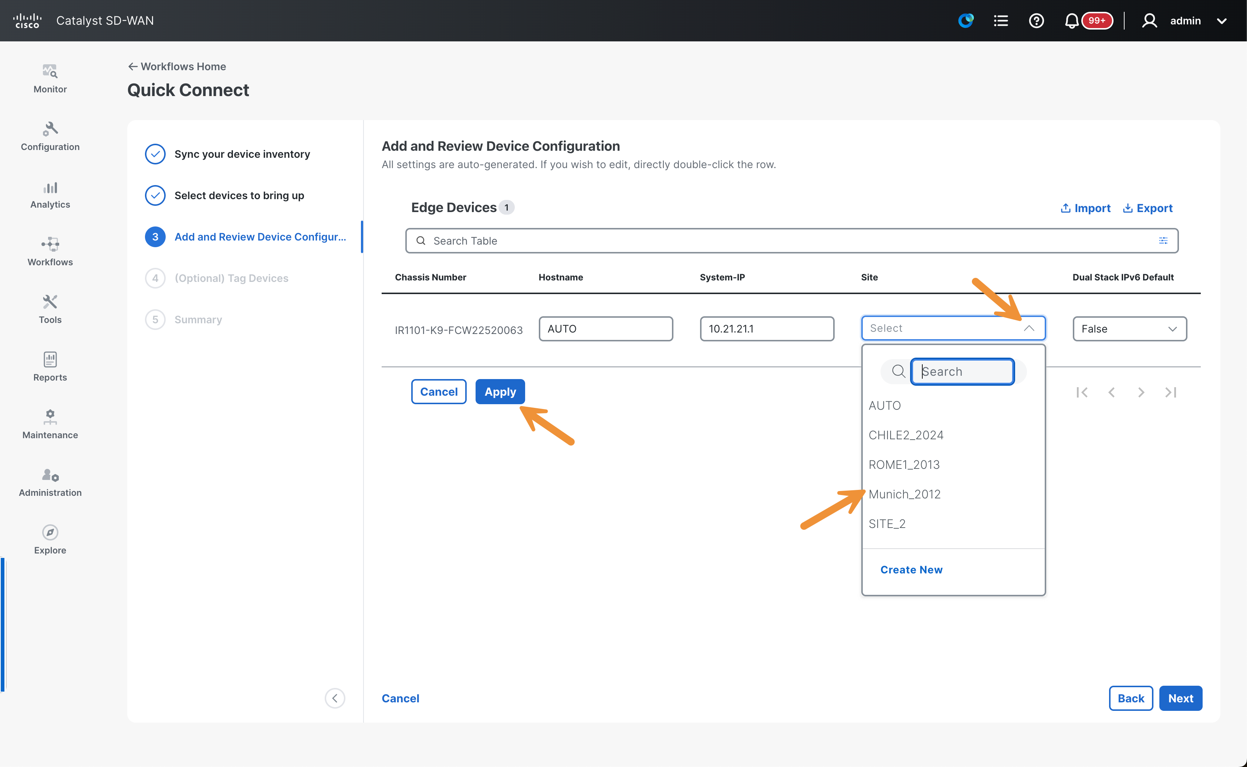Focus the Search box in Site dropdown
The height and width of the screenshot is (767, 1247).
click(x=962, y=371)
